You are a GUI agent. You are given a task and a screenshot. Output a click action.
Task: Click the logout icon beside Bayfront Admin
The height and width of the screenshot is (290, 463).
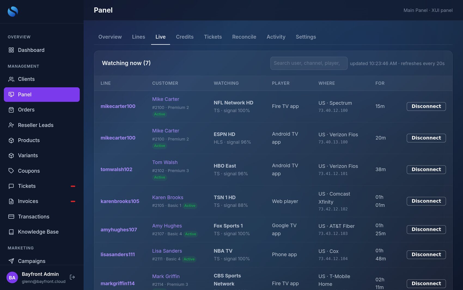pyautogui.click(x=72, y=277)
